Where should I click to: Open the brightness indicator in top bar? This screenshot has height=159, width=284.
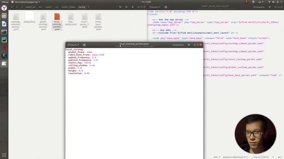pos(253,2)
